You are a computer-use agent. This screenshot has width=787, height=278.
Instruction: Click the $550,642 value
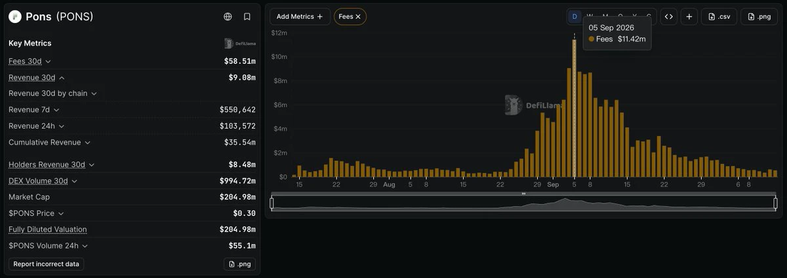[x=237, y=110]
